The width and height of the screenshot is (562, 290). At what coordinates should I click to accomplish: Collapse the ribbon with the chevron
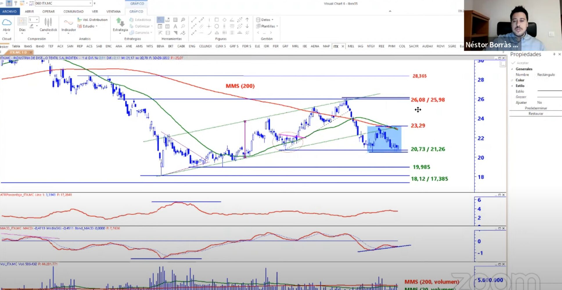pos(390,11)
